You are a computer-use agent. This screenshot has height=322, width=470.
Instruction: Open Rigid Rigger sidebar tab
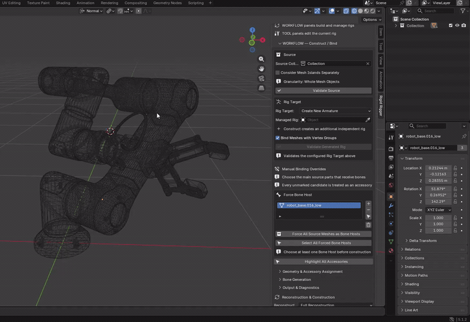381,106
